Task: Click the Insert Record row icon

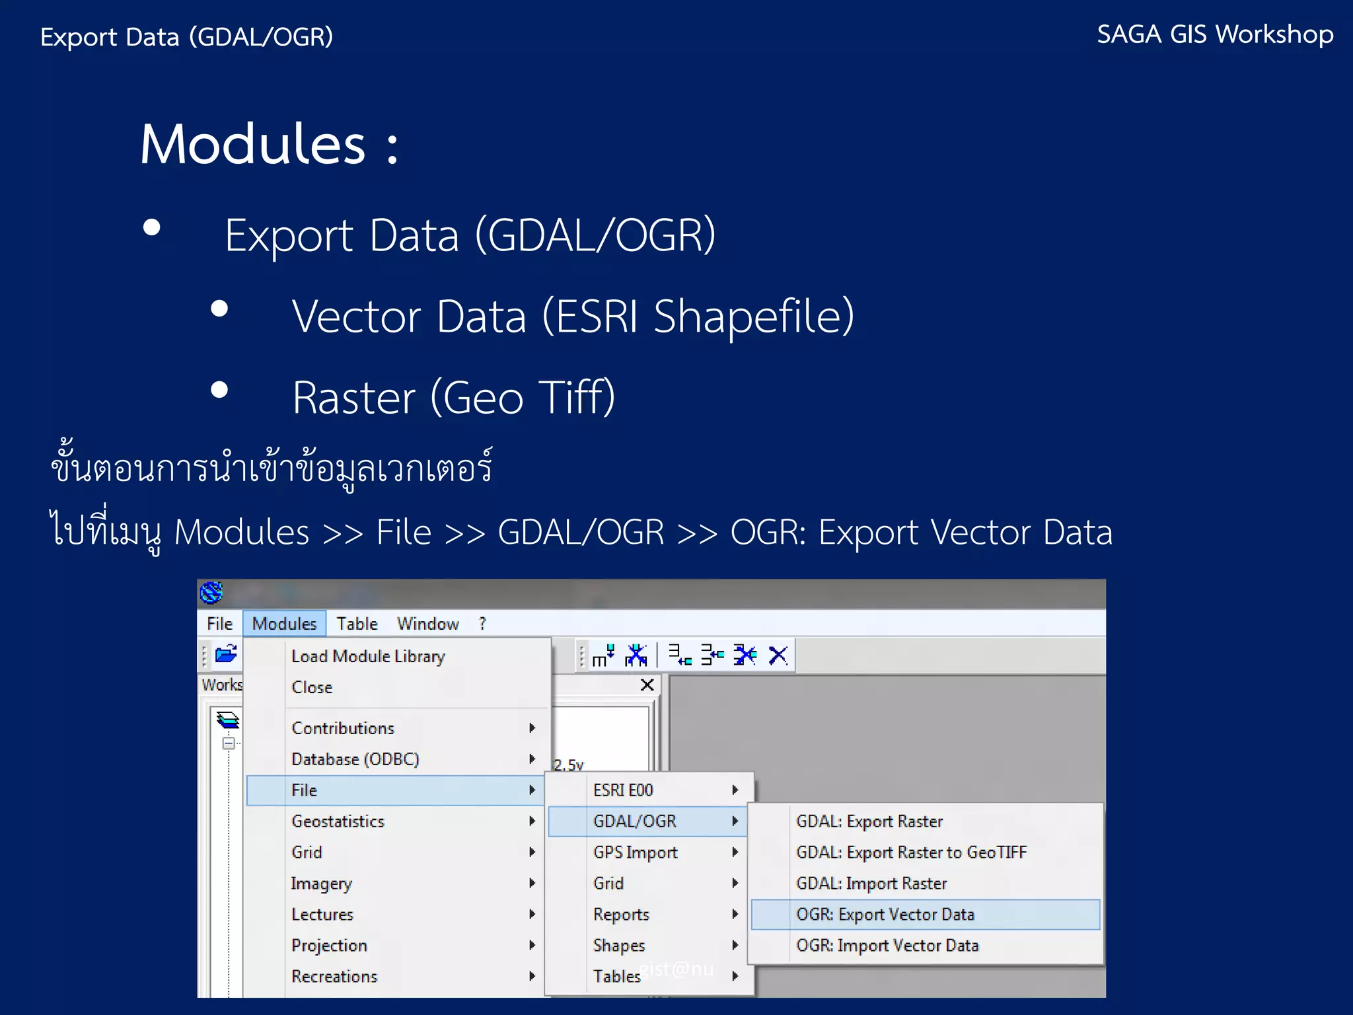Action: click(712, 655)
